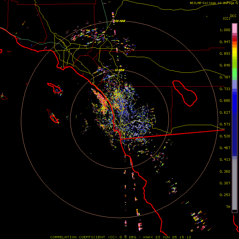The height and width of the screenshot is (239, 239).
Task: Click the 0.733 legend value
Action: [225, 89]
